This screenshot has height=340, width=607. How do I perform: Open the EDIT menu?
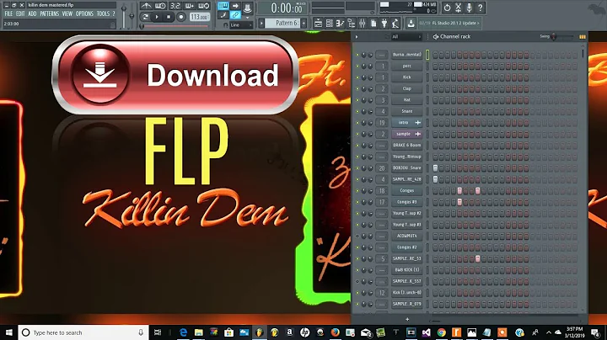[x=20, y=13]
